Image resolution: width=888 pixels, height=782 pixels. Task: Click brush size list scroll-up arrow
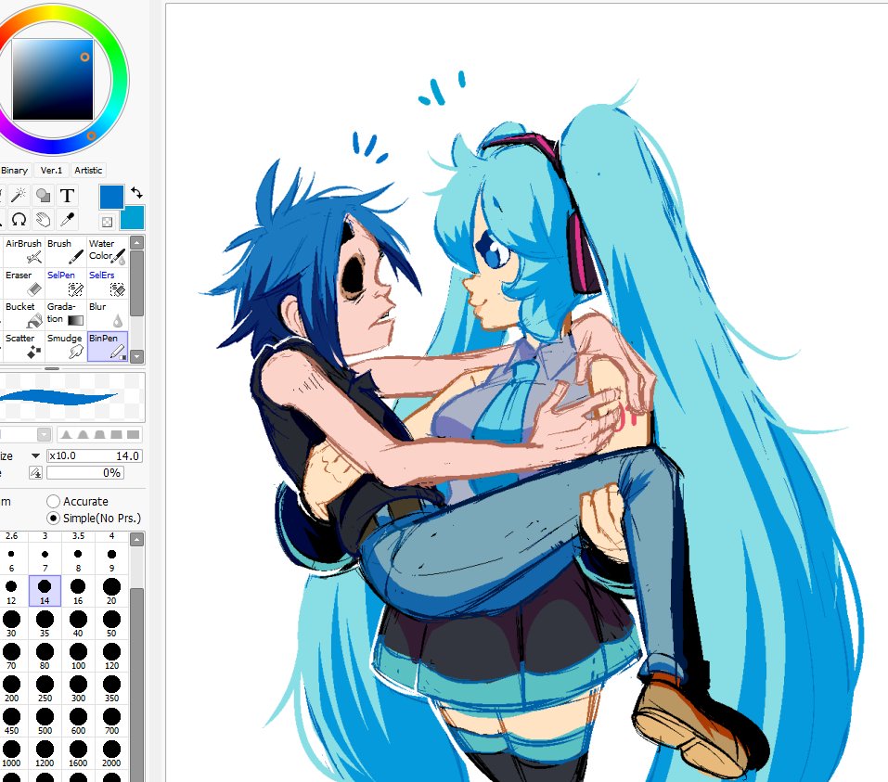click(x=136, y=539)
